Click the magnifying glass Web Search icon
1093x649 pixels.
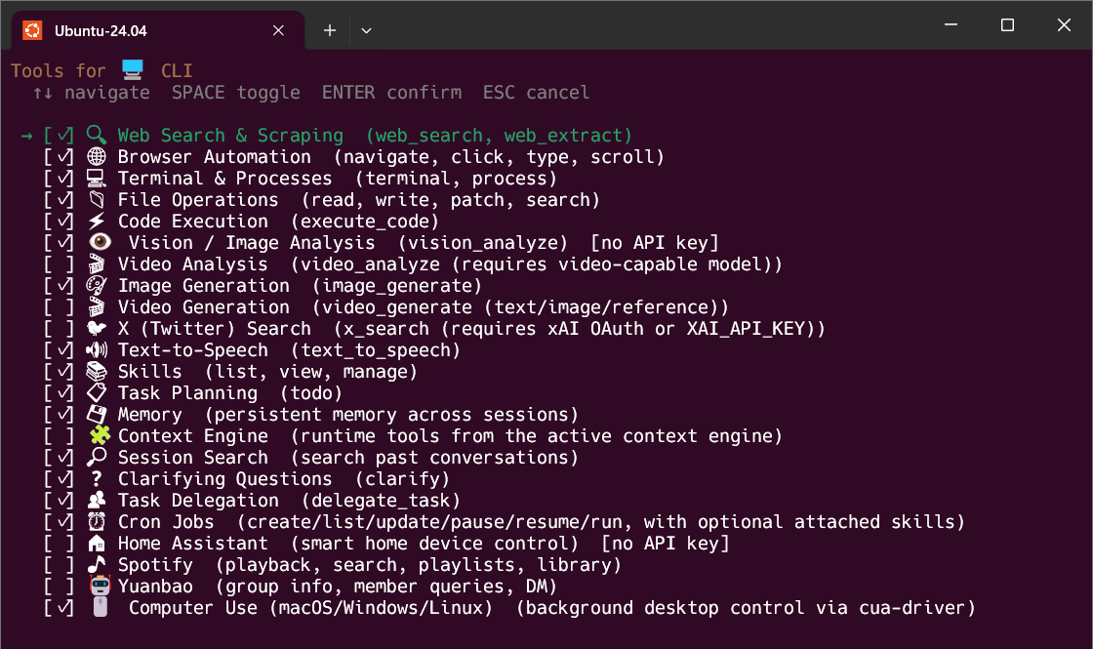[97, 135]
